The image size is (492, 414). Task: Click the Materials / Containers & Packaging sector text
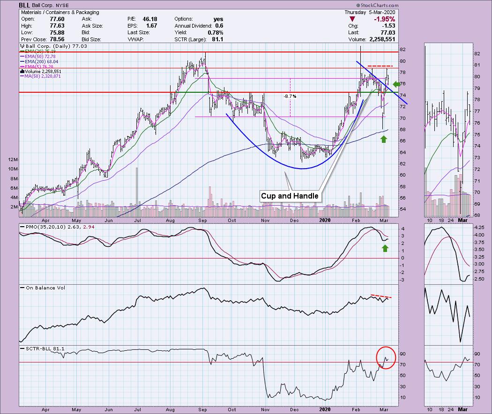pyautogui.click(x=60, y=12)
